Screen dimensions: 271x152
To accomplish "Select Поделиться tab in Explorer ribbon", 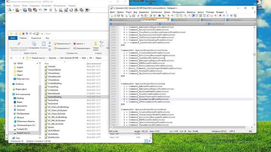I will click(36, 38).
